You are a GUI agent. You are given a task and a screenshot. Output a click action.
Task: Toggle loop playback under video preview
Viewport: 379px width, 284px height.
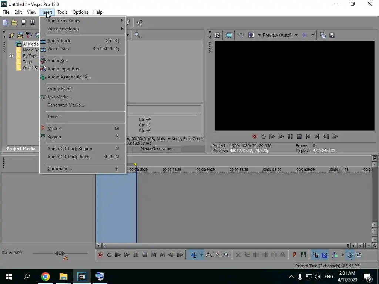[x=264, y=137]
